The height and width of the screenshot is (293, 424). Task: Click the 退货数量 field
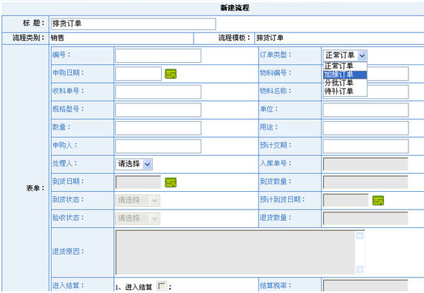point(365,219)
